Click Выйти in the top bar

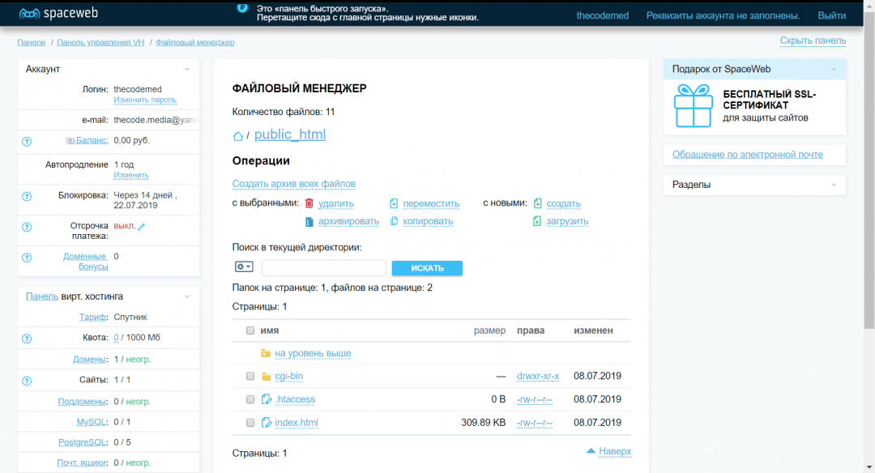click(832, 15)
